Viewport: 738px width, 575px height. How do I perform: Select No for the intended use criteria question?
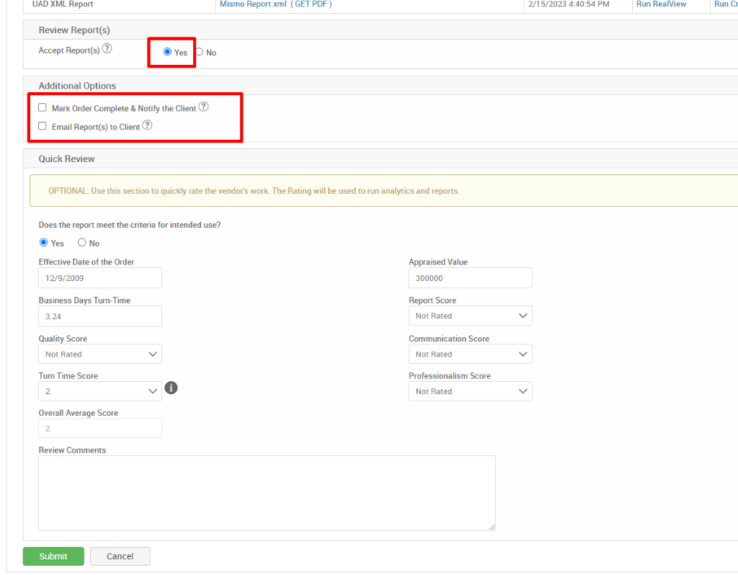tap(81, 242)
